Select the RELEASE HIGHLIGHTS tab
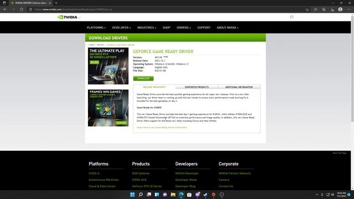The height and width of the screenshot is (199, 354). [154, 87]
